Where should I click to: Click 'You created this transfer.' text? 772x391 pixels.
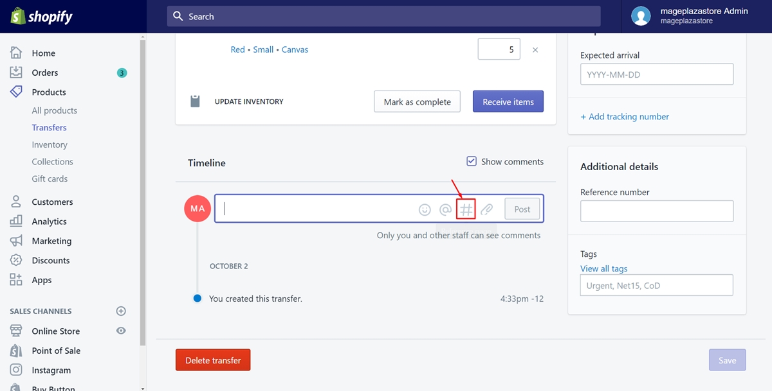tap(255, 299)
